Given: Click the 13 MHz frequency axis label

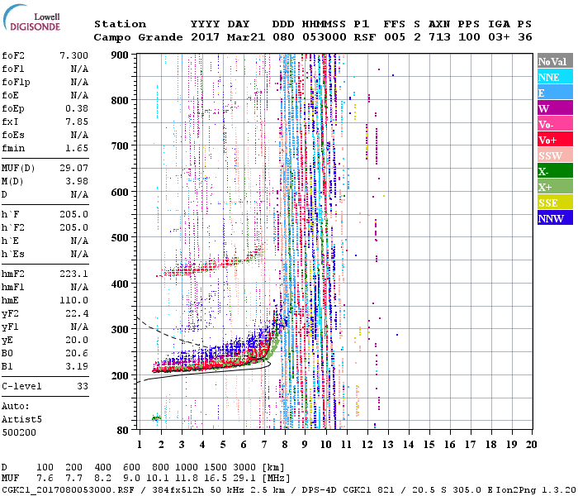Looking at the screenshot, I should (x=387, y=445).
